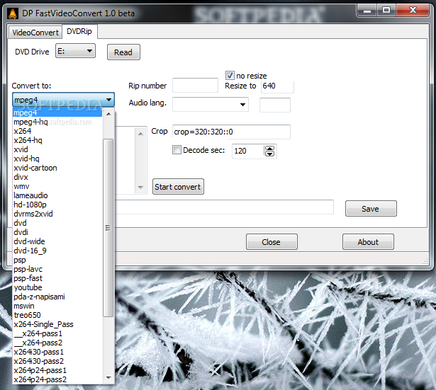
Task: Click the Rip number input field
Action: (195, 85)
